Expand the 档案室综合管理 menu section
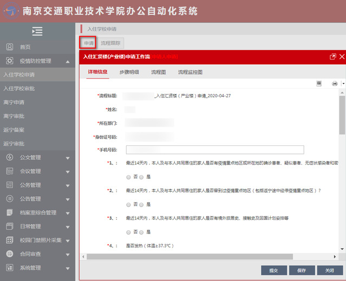The height and width of the screenshot is (281, 346). pyautogui.click(x=68, y=213)
